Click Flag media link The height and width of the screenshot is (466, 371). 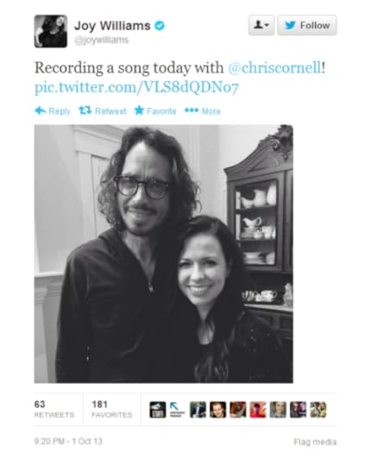click(315, 442)
